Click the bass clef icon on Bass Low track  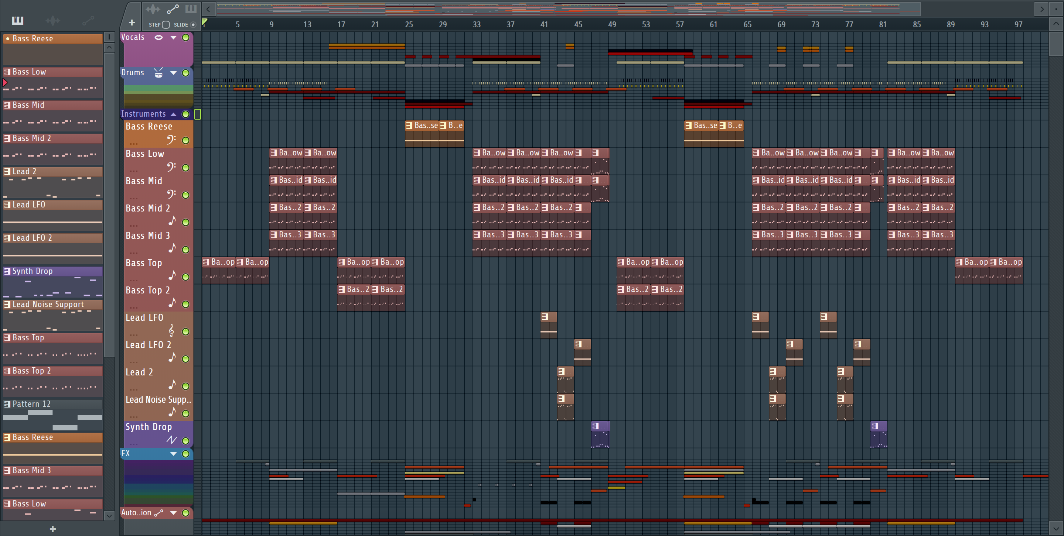(171, 167)
